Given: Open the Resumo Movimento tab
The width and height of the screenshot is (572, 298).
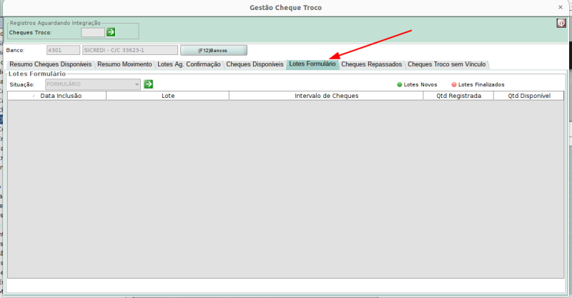Looking at the screenshot, I should 124,64.
